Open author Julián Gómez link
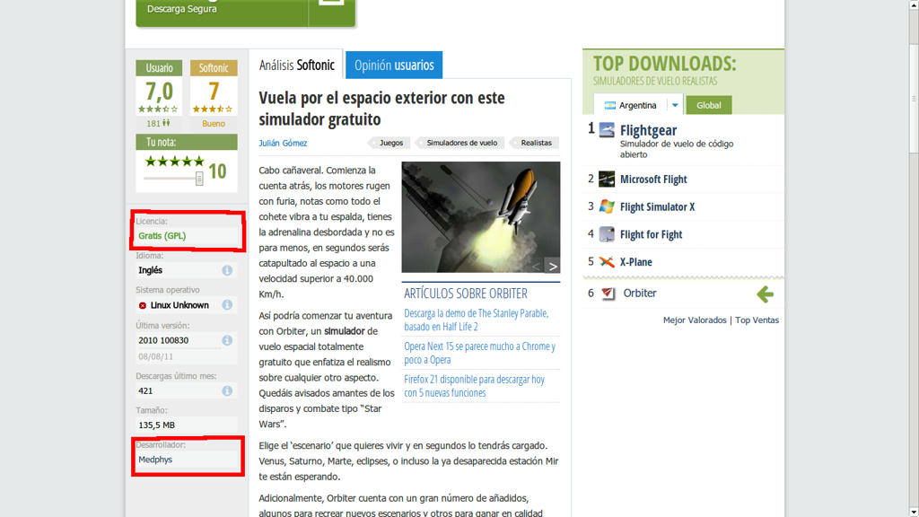Screen dimensions: 919x517 283,143
